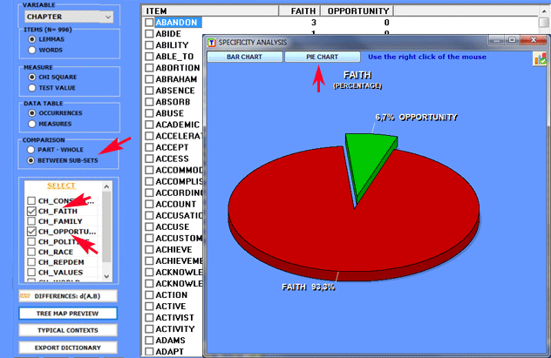Check the CH_FAMILY checkbox
Image resolution: width=551 pixels, height=358 pixels.
pyautogui.click(x=31, y=221)
